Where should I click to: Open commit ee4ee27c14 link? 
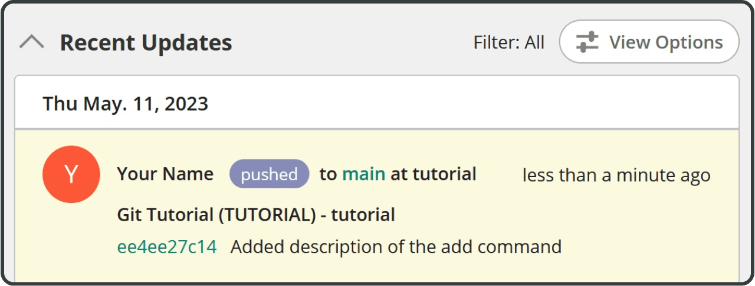[x=167, y=247]
